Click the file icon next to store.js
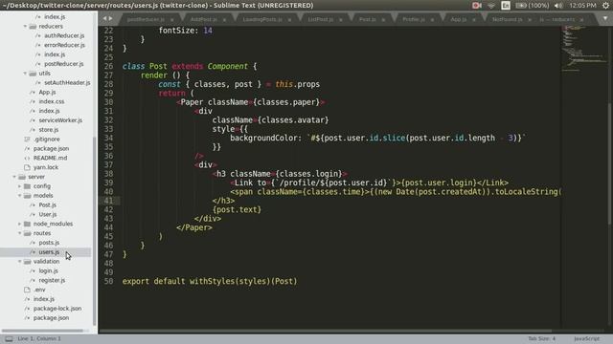The image size is (613, 344). click(33, 130)
